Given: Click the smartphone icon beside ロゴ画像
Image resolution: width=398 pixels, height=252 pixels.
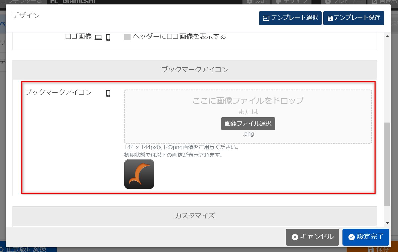Looking at the screenshot, I should [x=108, y=37].
